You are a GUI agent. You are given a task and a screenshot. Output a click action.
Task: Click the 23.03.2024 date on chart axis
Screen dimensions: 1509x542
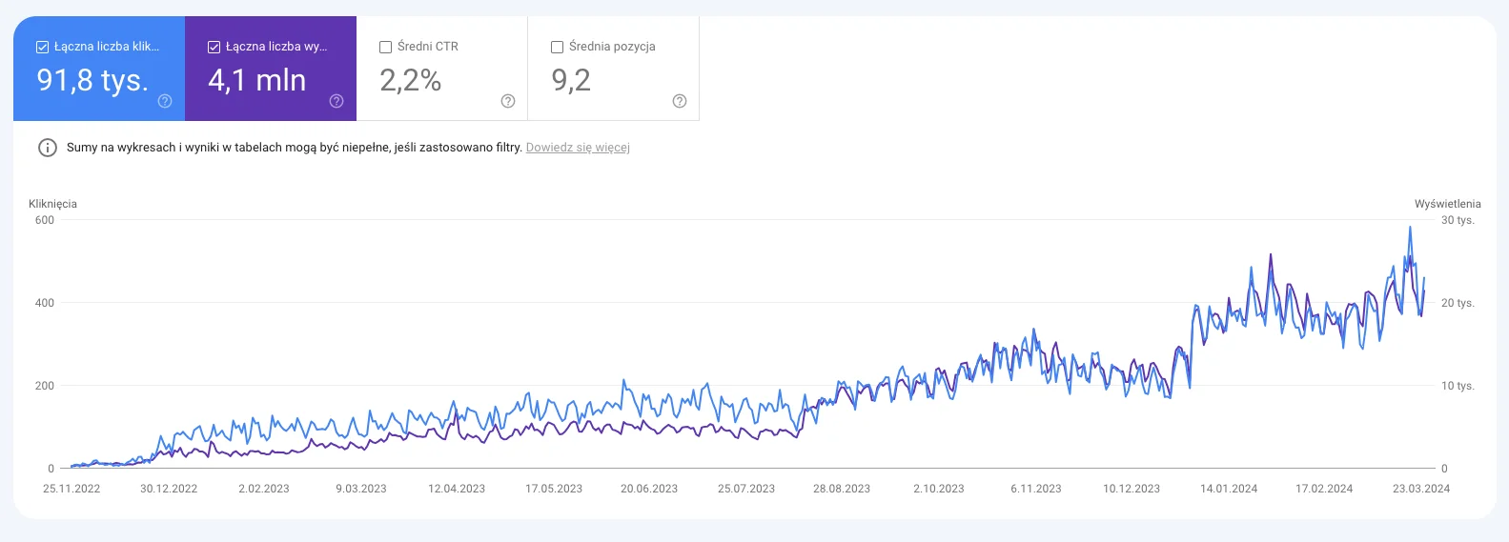1421,489
